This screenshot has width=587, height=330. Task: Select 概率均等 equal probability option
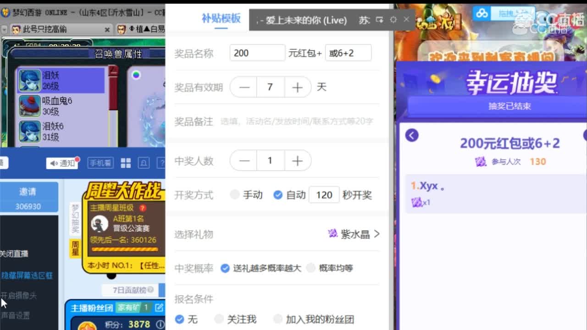330,268
